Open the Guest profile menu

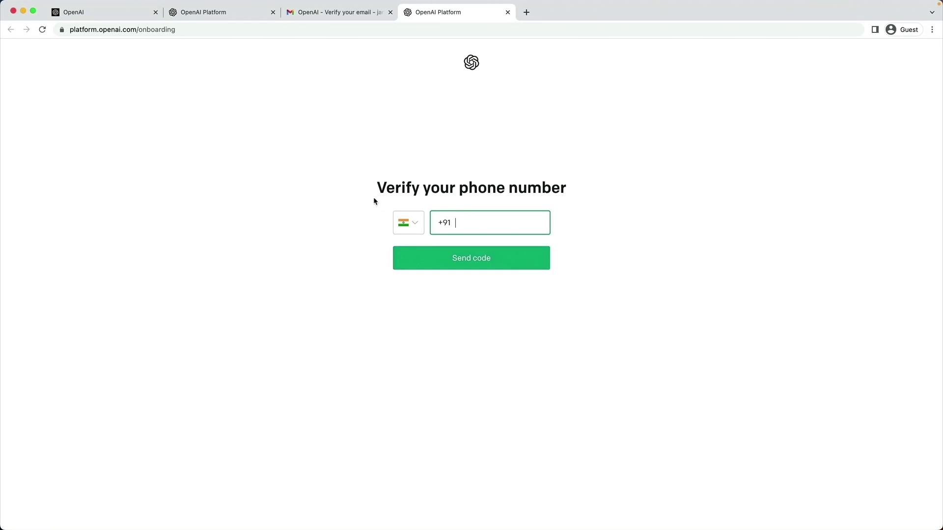pos(903,29)
